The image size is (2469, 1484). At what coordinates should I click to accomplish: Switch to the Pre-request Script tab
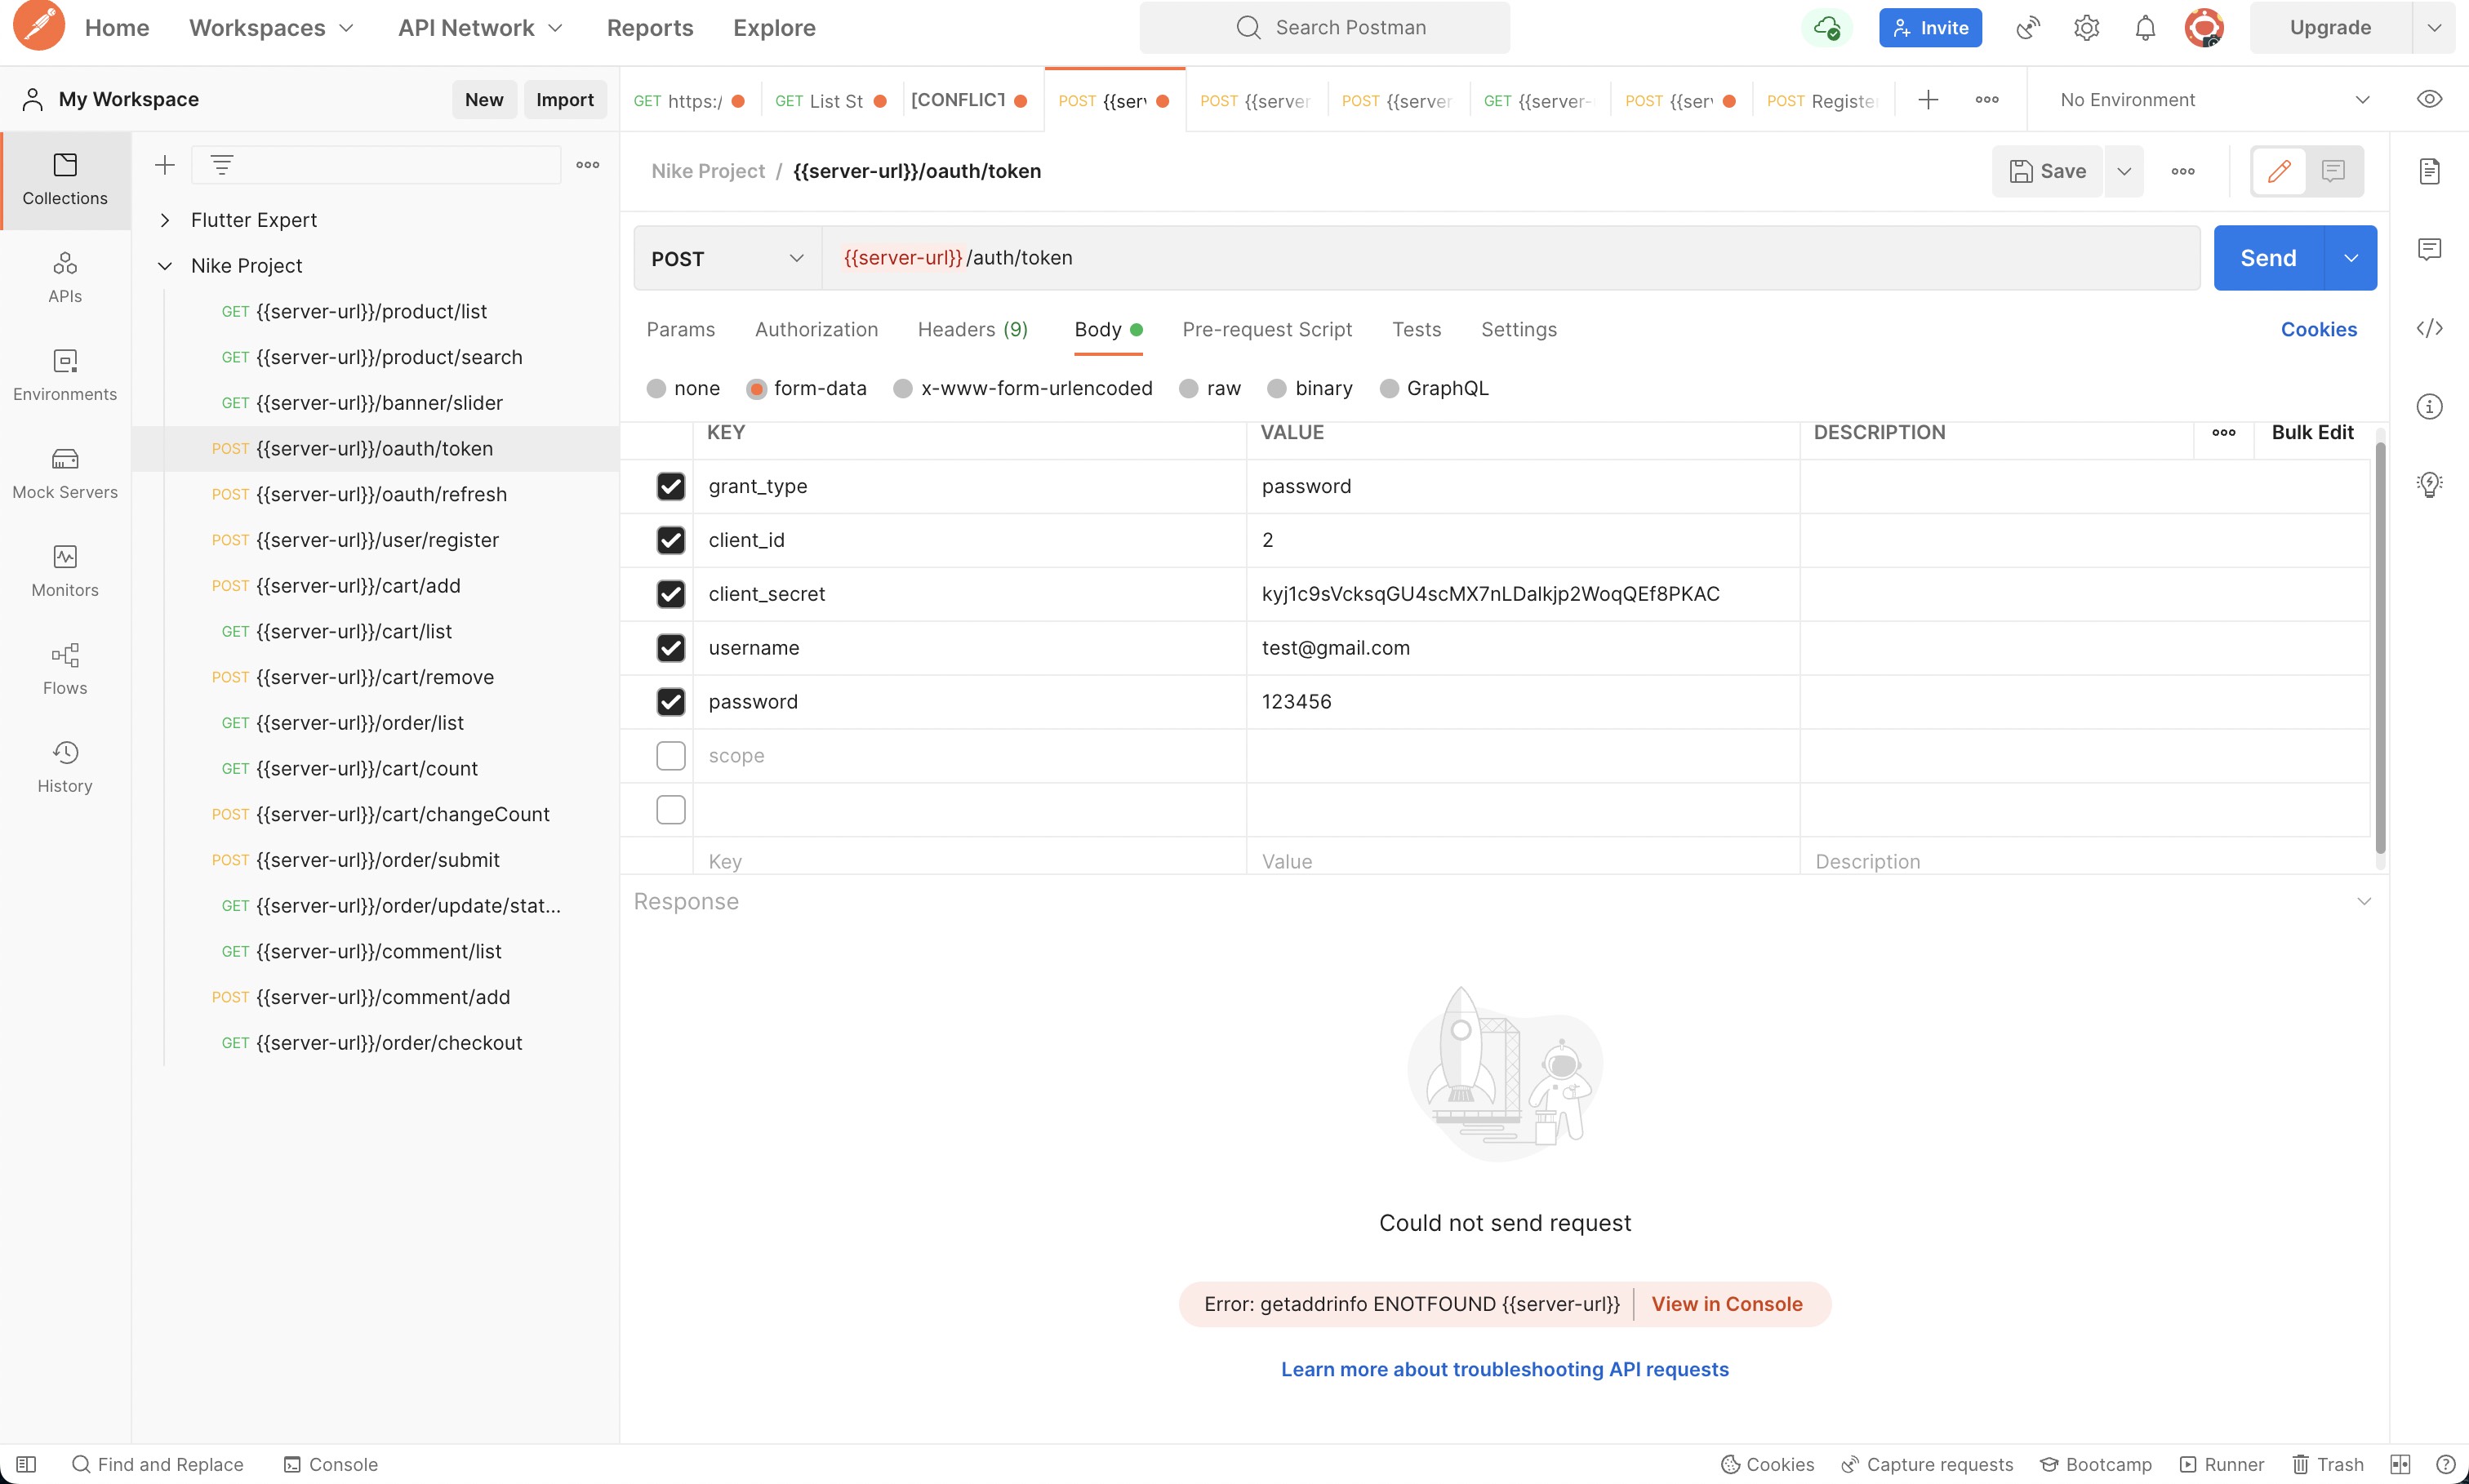pos(1266,330)
